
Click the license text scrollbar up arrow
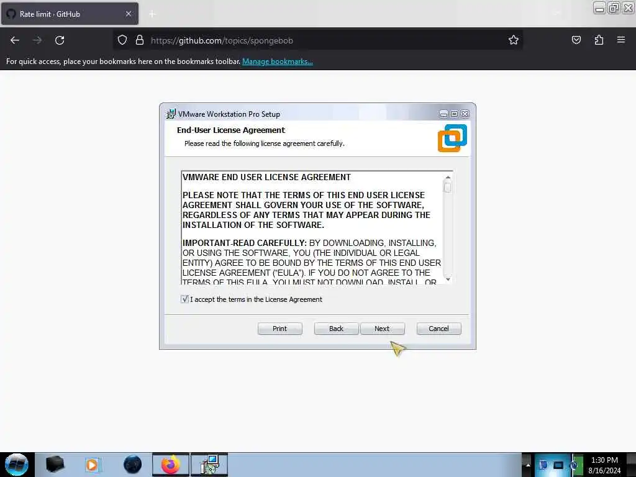pos(448,177)
